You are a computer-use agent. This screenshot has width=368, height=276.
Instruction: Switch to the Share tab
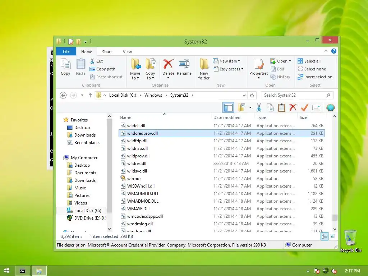[107, 52]
